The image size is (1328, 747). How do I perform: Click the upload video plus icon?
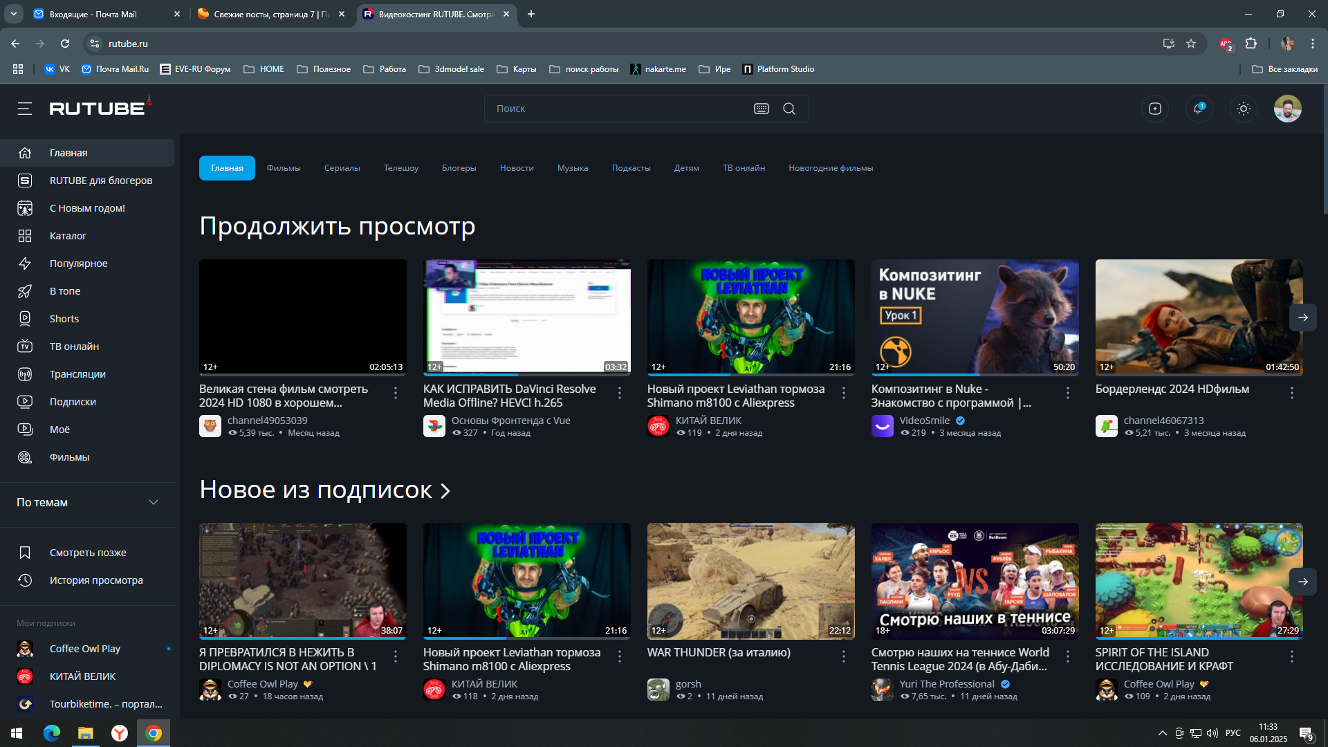[x=1154, y=109]
